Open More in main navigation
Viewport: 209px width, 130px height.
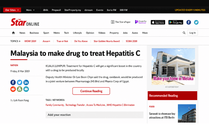[145, 33]
